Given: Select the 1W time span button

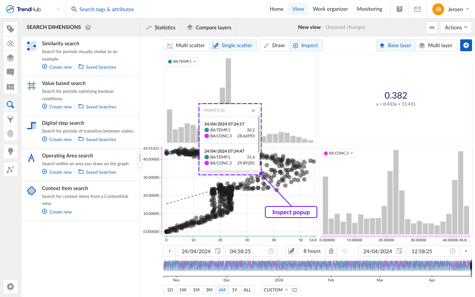Looking at the screenshot, I should click(183, 290).
